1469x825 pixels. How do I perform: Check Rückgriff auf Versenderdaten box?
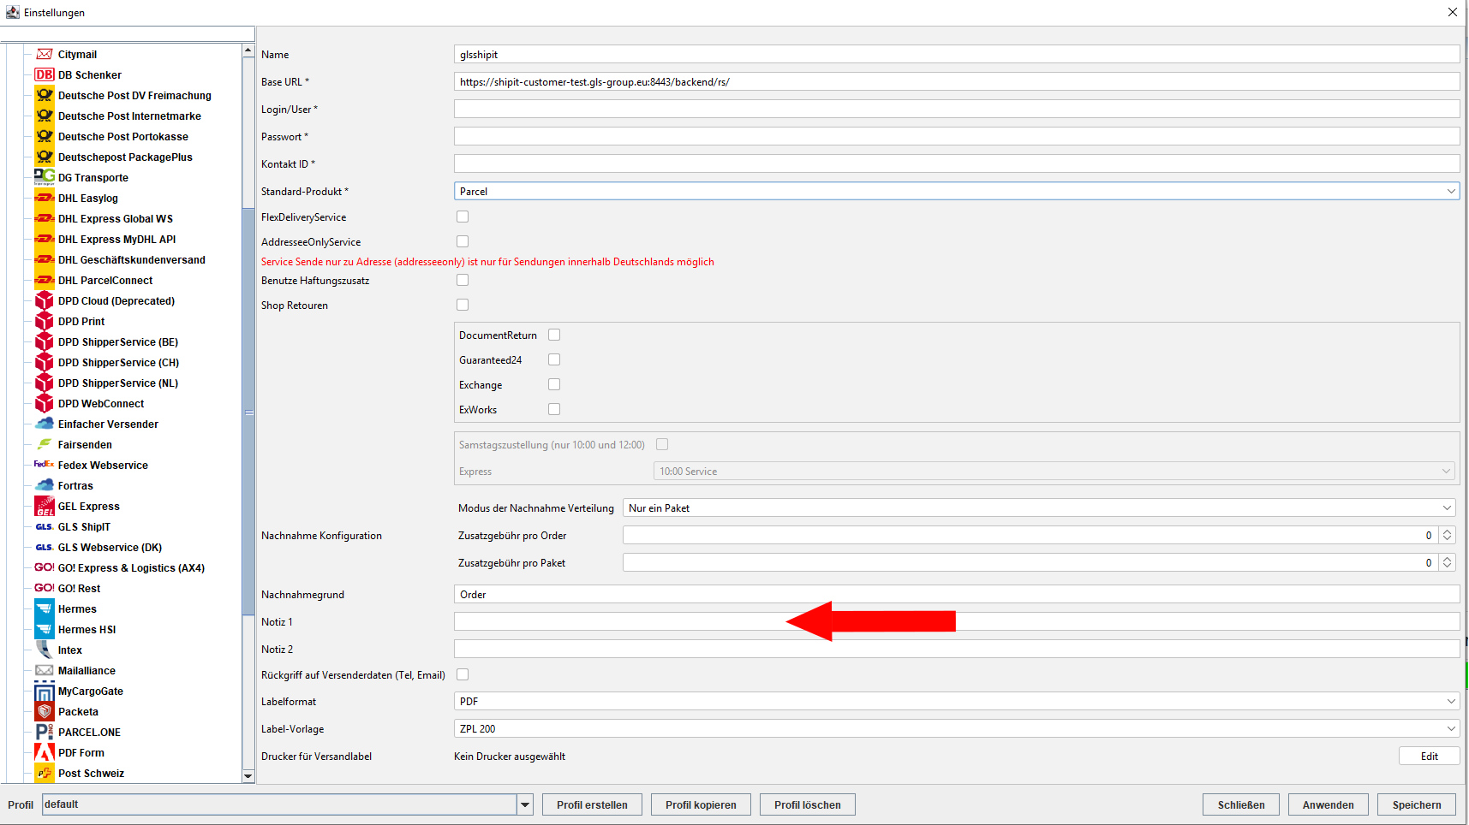463,674
